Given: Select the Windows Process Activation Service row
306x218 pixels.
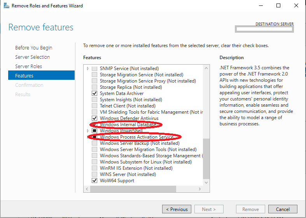Looking at the screenshot, I should 136,137.
